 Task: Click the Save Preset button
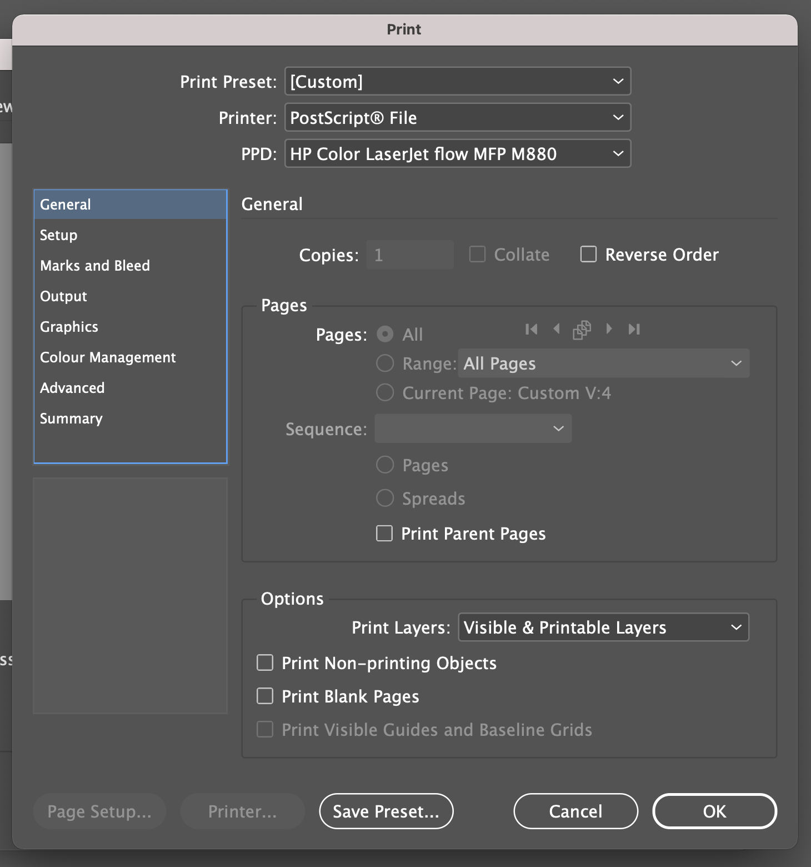click(386, 811)
